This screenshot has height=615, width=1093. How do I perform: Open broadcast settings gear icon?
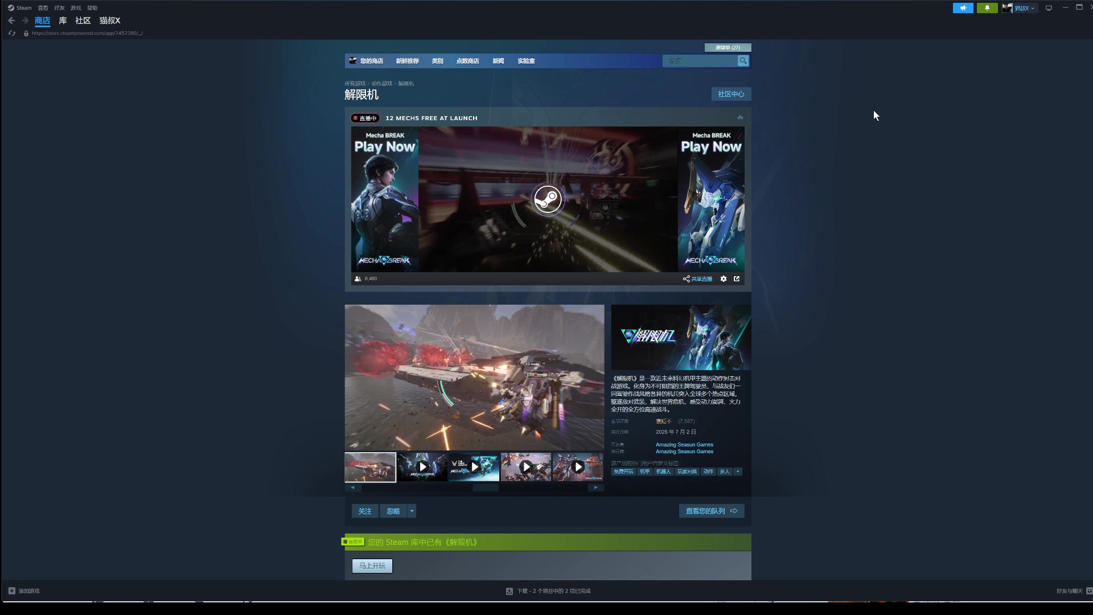[x=724, y=279]
